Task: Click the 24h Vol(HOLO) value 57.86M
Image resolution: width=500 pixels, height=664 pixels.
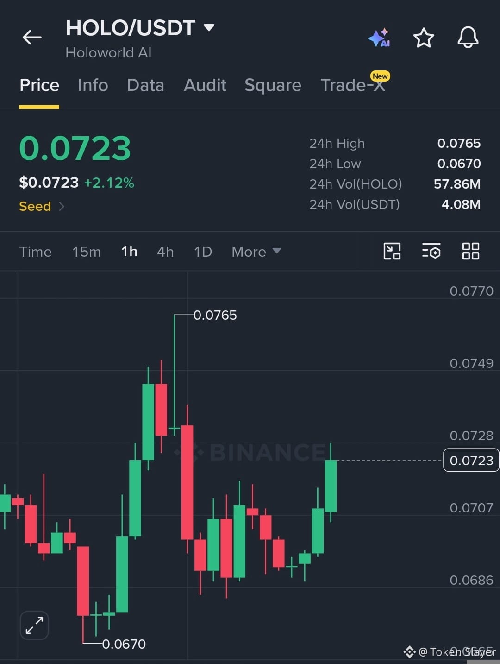Action: (457, 184)
